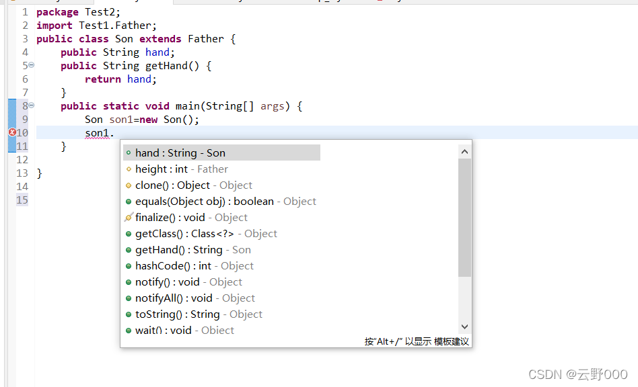The width and height of the screenshot is (638, 387).
Task: Click line number 9 in the gutter
Action: point(25,120)
